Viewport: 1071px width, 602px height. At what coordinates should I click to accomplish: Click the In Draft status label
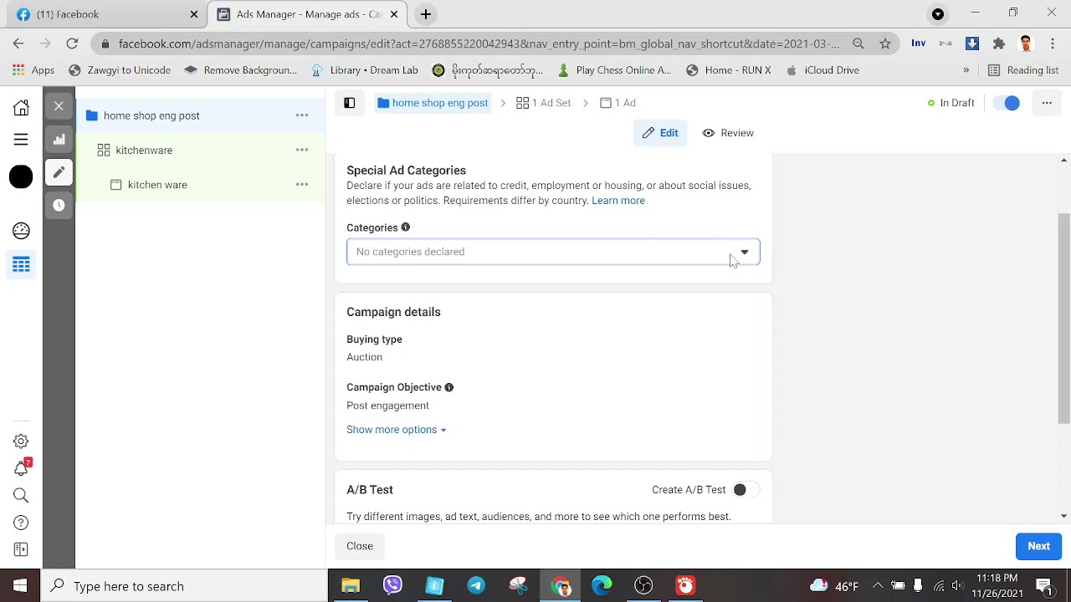click(x=951, y=103)
